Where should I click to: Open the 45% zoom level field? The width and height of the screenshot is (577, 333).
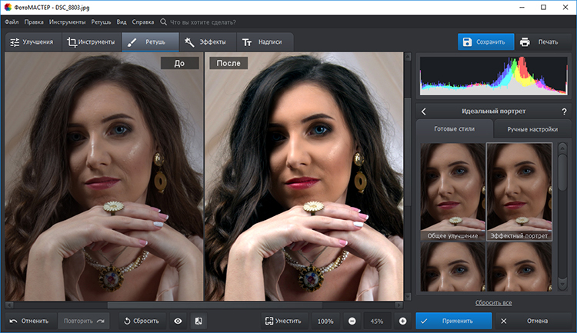coord(377,321)
